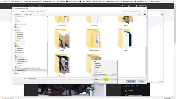Viewport: 176px width, 99px height.
Task: Click the Отмена button in the dialog
Action: (x=141, y=81)
